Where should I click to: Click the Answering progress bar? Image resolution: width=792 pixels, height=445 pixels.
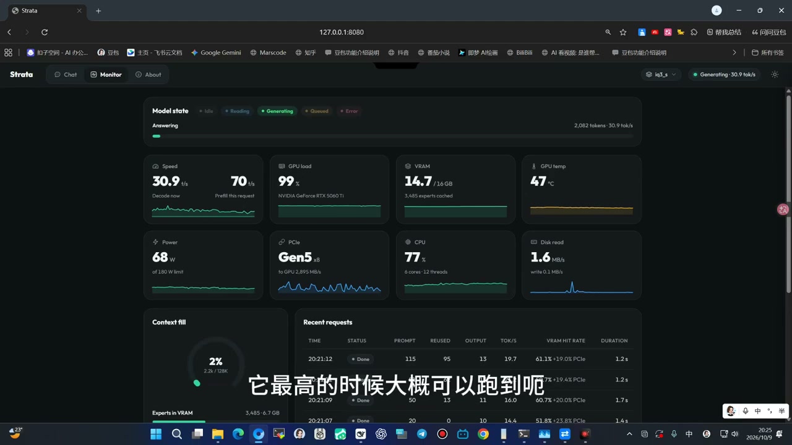392,136
